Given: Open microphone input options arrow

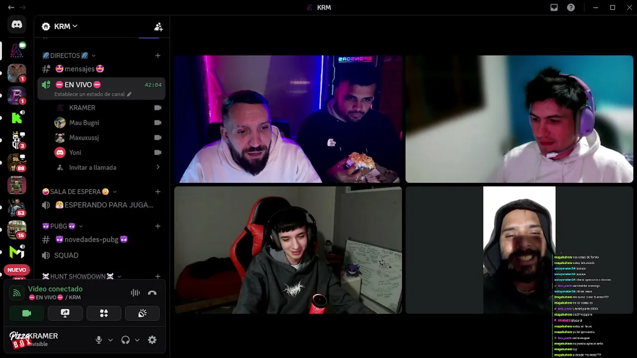Looking at the screenshot, I should point(110,340).
